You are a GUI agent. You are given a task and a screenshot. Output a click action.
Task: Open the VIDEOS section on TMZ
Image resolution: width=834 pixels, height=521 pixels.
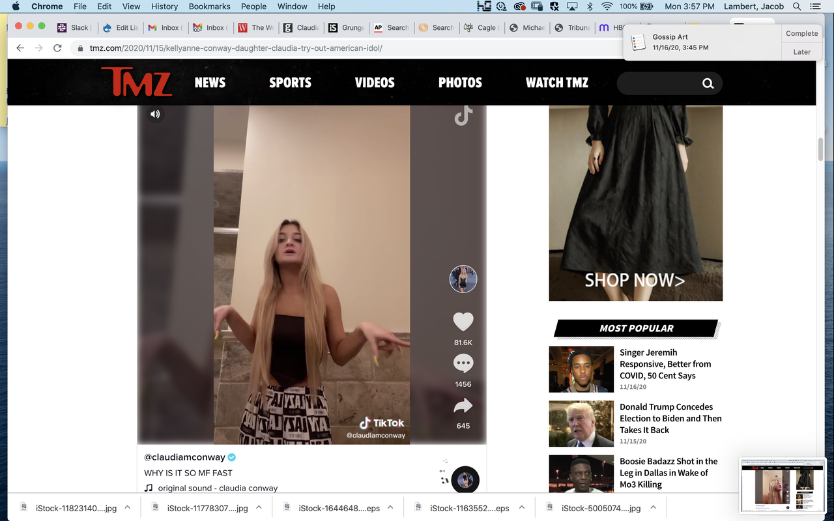375,83
